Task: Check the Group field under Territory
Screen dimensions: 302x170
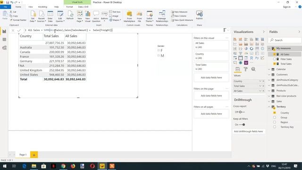Action: 275,118
